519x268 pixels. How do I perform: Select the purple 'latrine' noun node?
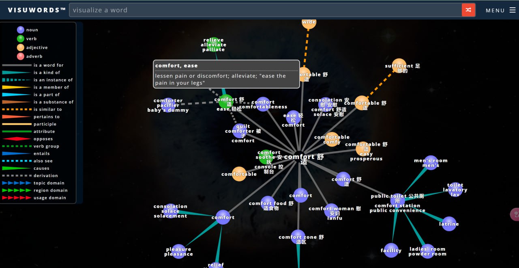tap(449, 224)
